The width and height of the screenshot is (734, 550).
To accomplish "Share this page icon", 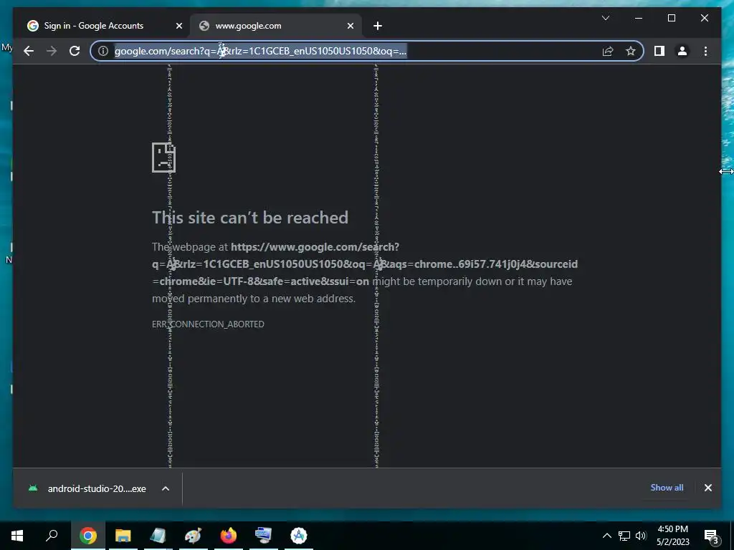I will 608,51.
